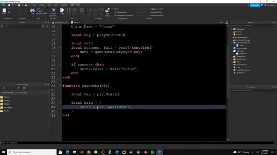Select Teams in the Explorer
Viewport: 277px width, 155px height.
pyautogui.click(x=238, y=62)
